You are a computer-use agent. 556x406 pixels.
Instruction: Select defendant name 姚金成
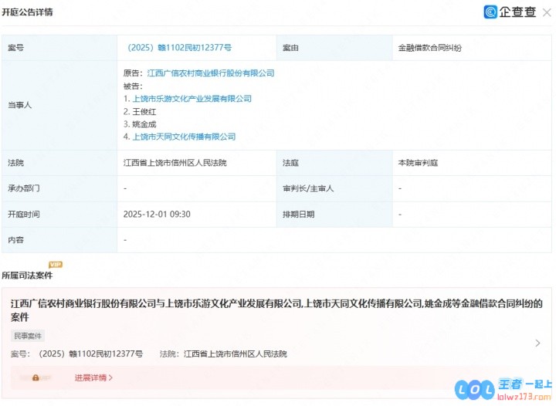click(144, 124)
